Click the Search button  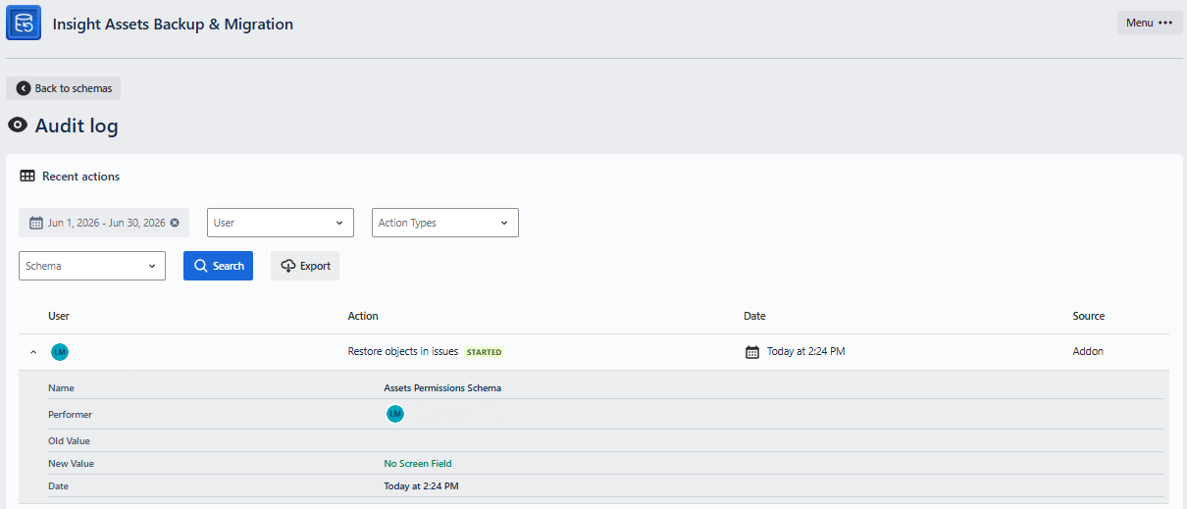218,266
